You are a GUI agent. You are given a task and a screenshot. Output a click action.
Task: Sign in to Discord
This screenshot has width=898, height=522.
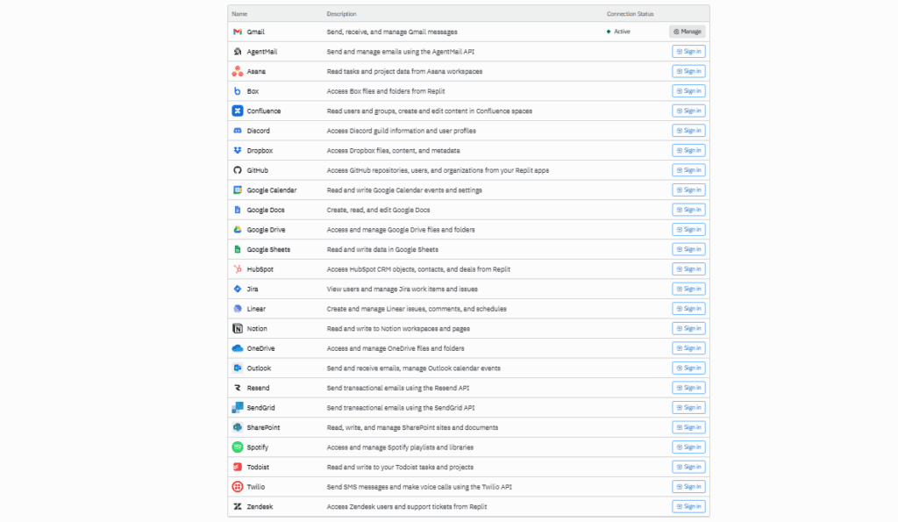click(688, 131)
